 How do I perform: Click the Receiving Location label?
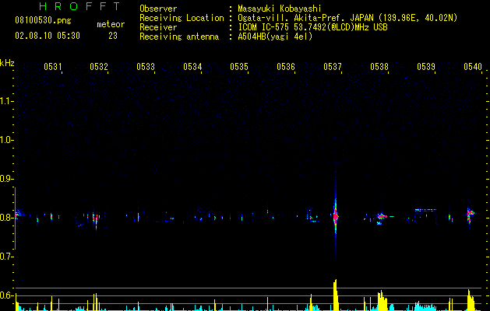coord(182,18)
